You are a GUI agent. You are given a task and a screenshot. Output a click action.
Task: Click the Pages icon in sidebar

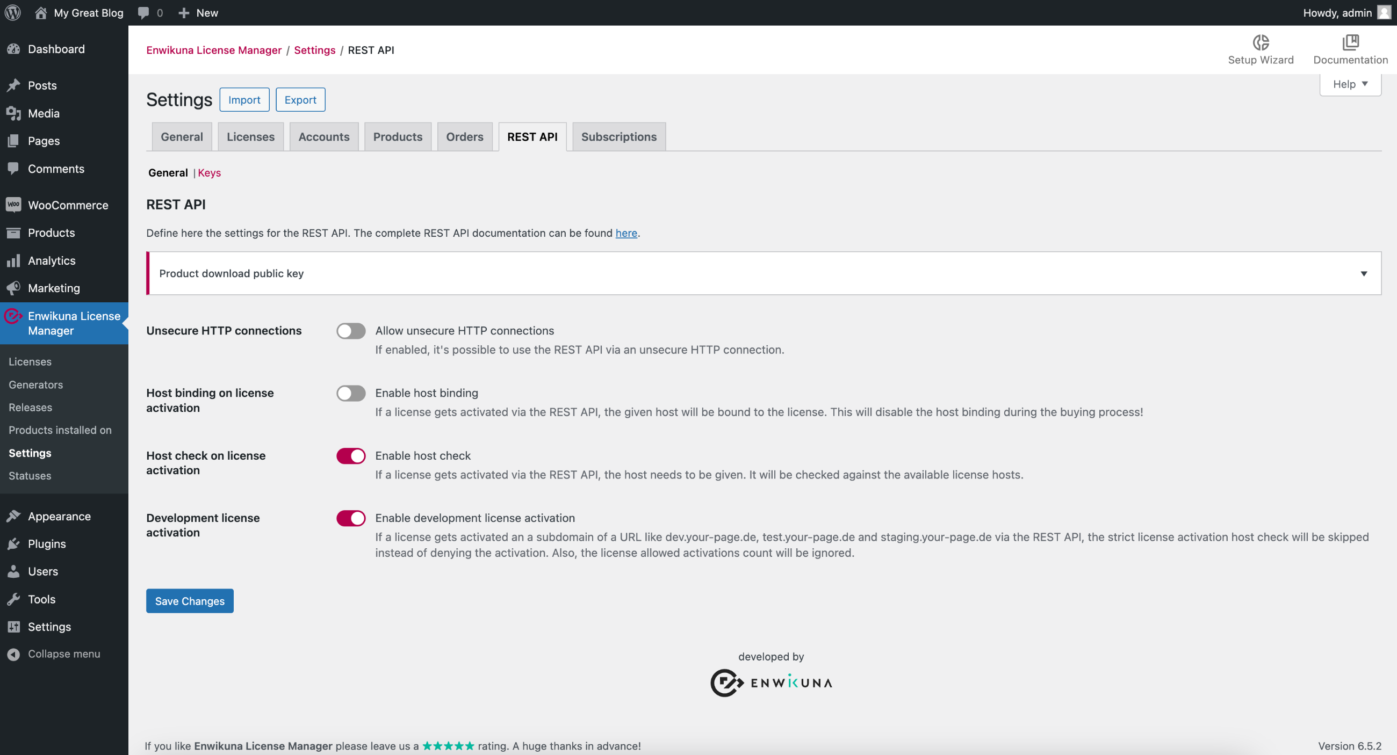tap(13, 141)
